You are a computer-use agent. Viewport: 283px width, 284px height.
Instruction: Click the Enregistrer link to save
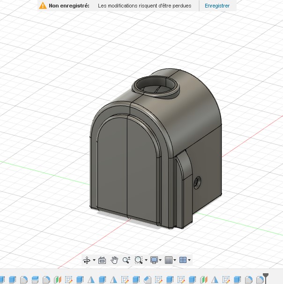(217, 6)
